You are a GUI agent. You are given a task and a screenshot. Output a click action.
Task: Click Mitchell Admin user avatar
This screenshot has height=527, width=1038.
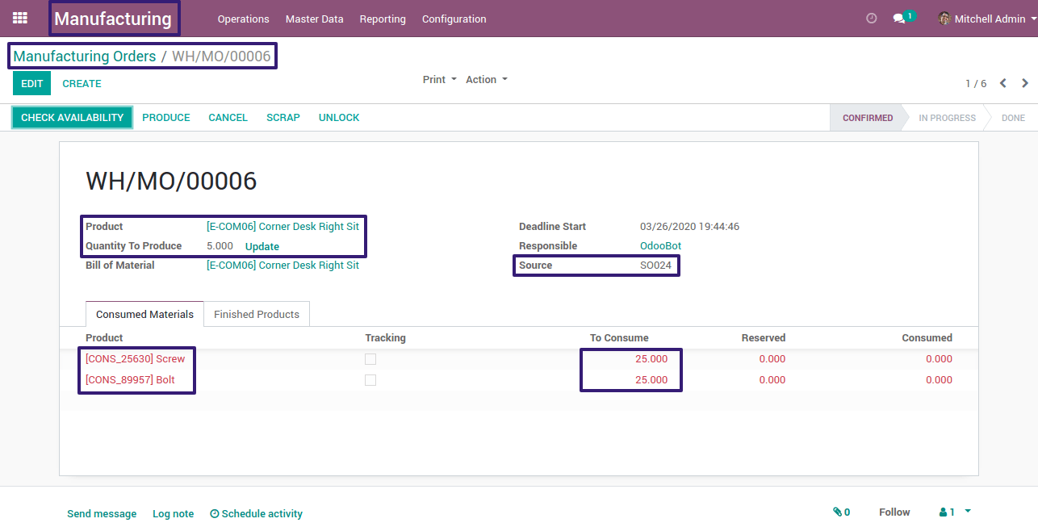pos(944,19)
